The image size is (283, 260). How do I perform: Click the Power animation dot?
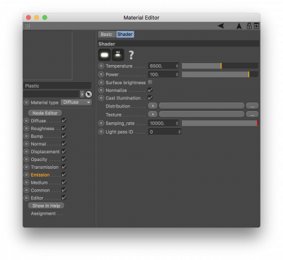pos(101,74)
